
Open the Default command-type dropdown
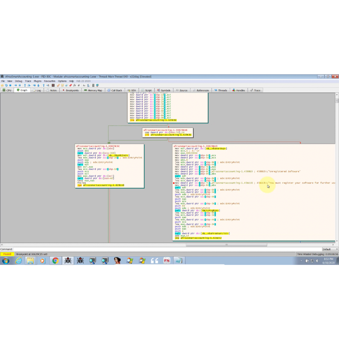(x=330, y=249)
